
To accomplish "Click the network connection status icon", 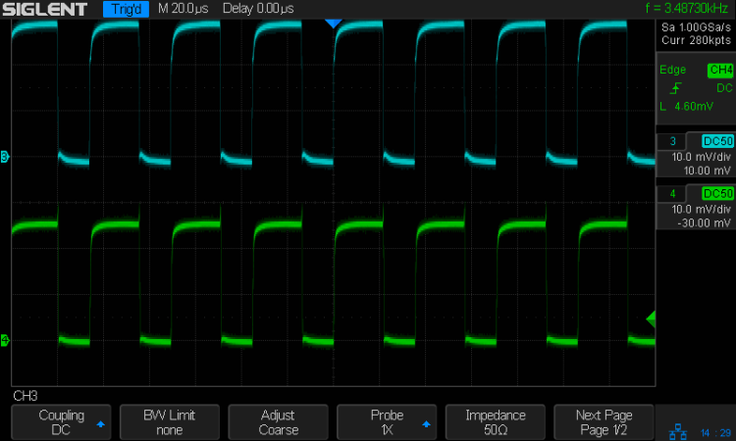I will pos(676,431).
